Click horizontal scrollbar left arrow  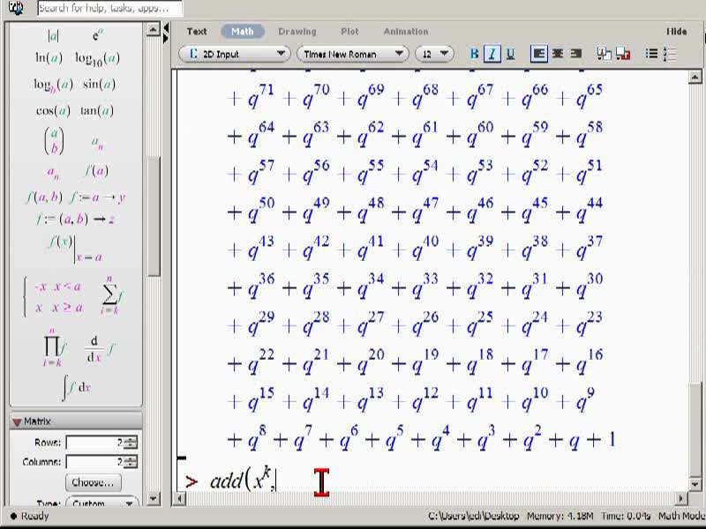(x=179, y=498)
